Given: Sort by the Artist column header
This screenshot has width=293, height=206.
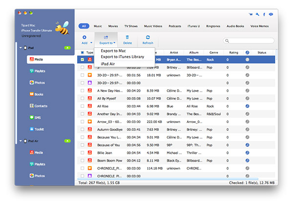Looking at the screenshot, I should (174, 53).
